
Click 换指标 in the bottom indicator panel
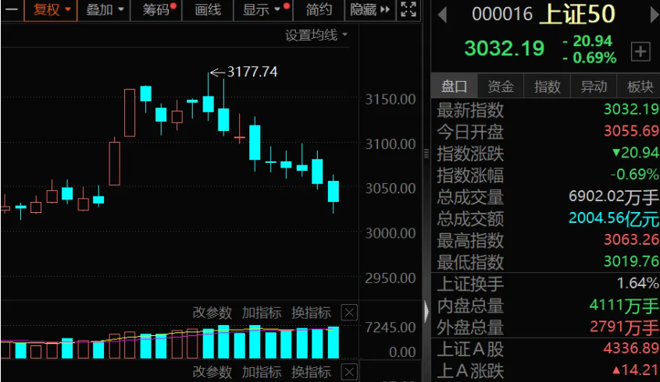[311, 372]
